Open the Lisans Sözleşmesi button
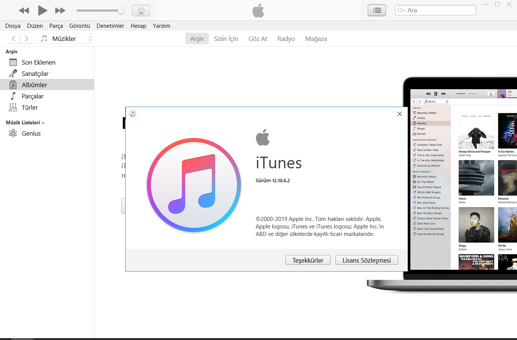517x340 pixels. tap(367, 260)
